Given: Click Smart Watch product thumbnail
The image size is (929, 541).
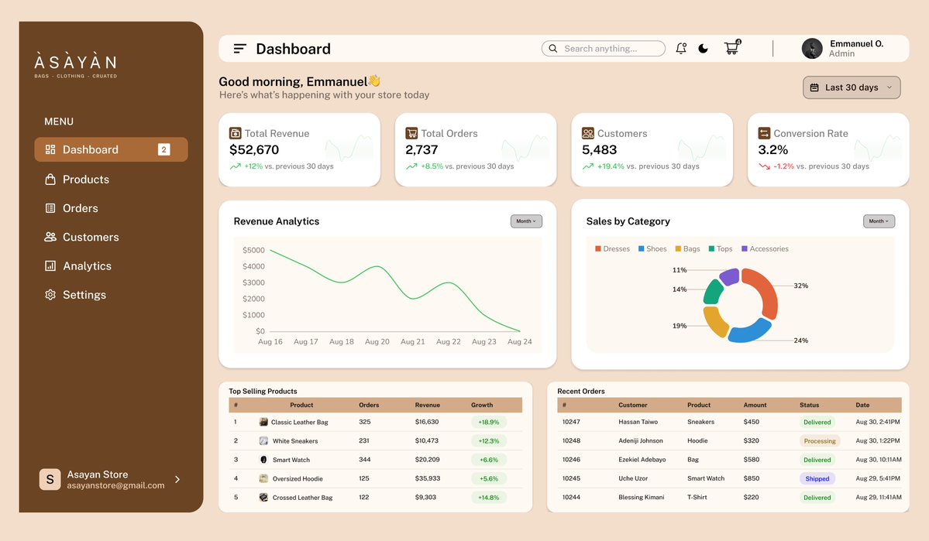Looking at the screenshot, I should [263, 460].
